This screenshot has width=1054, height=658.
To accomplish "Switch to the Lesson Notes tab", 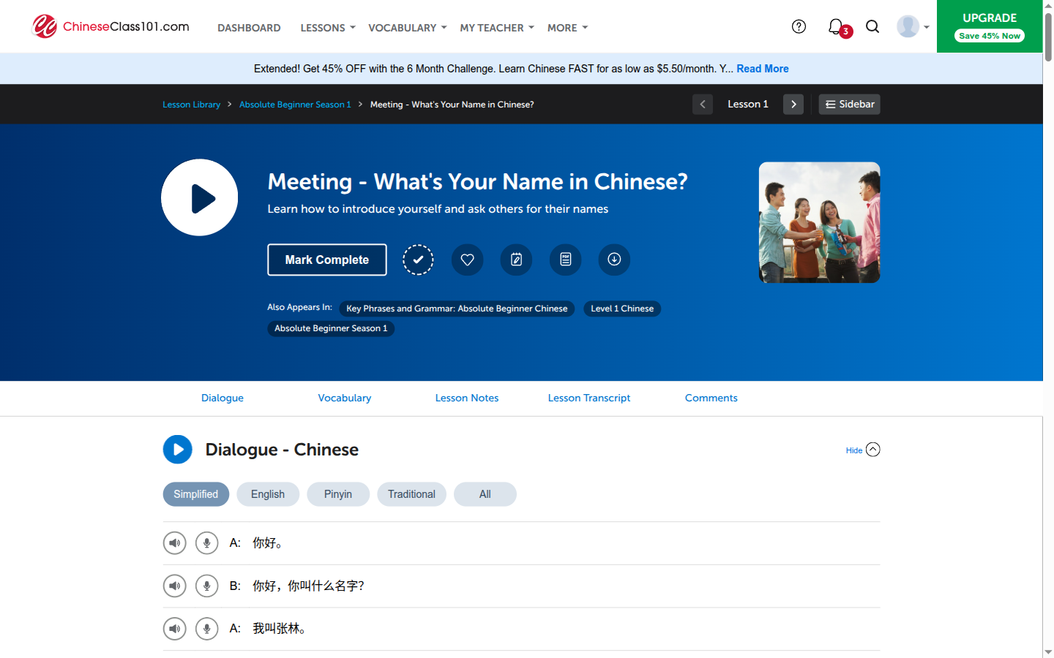I will point(467,398).
